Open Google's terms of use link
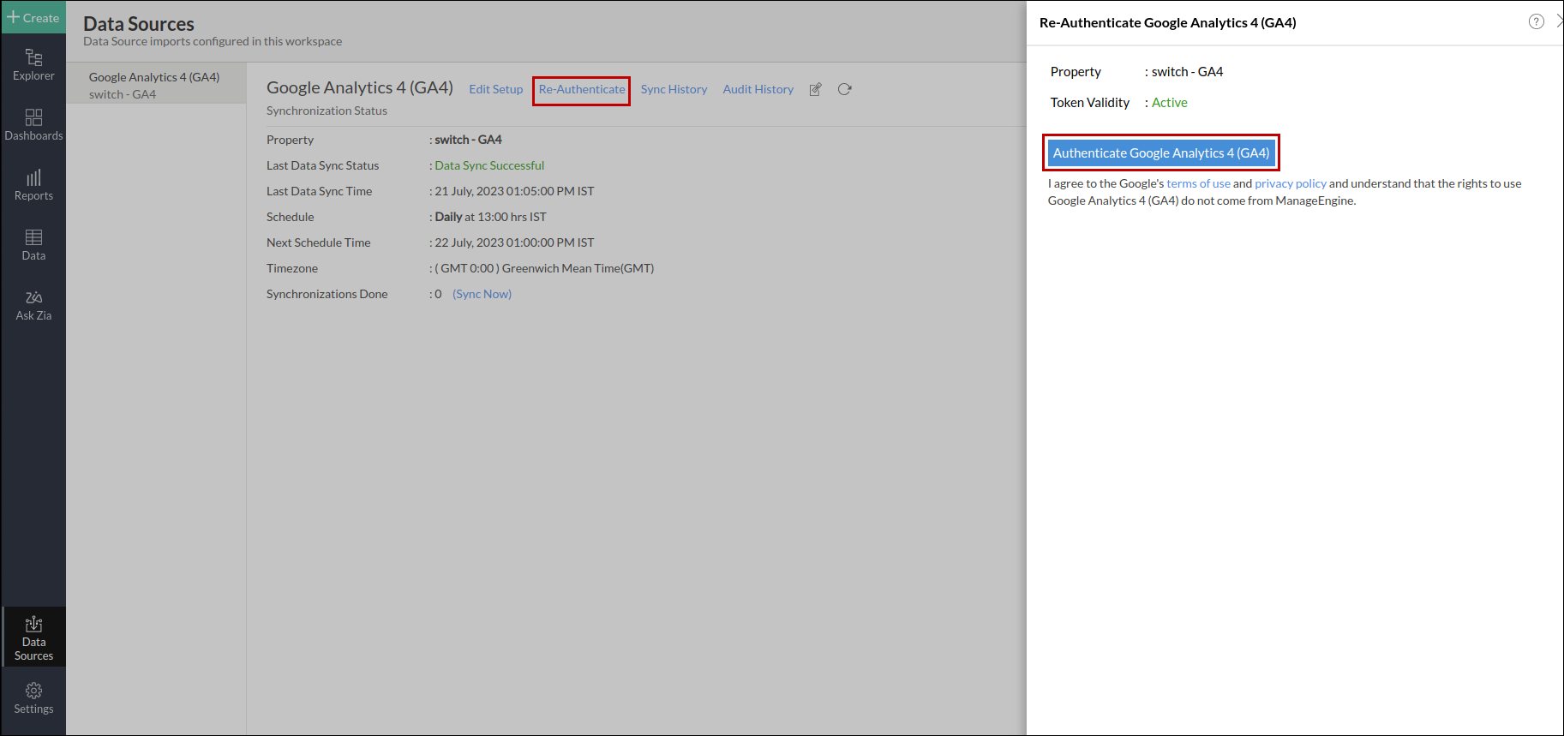This screenshot has width=1564, height=736. click(1198, 183)
